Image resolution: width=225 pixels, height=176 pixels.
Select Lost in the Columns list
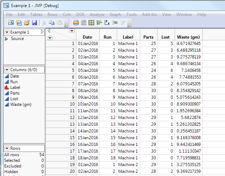coord(14,99)
